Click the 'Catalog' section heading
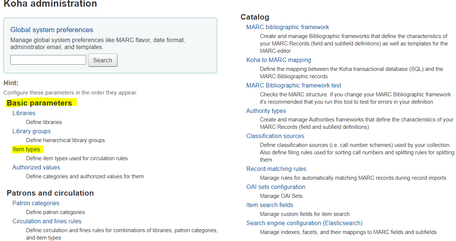 pyautogui.click(x=255, y=17)
